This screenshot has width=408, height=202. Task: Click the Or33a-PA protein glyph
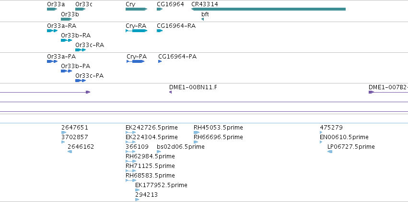tap(52, 61)
